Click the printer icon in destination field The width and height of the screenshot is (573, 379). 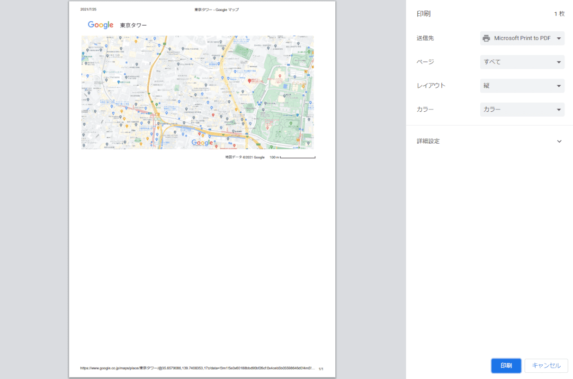click(x=486, y=38)
